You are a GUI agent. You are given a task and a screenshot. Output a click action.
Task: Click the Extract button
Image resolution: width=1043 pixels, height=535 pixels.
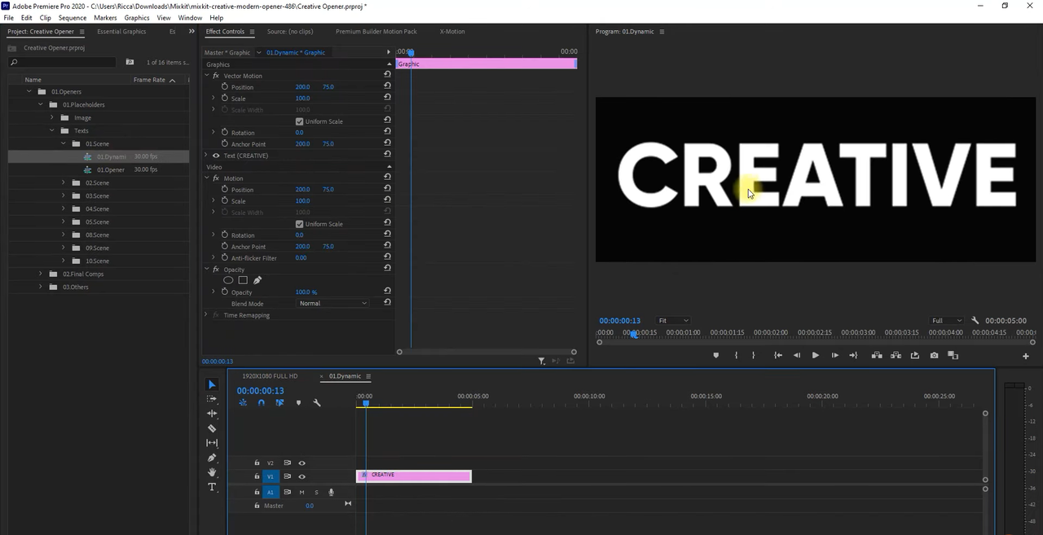point(896,355)
